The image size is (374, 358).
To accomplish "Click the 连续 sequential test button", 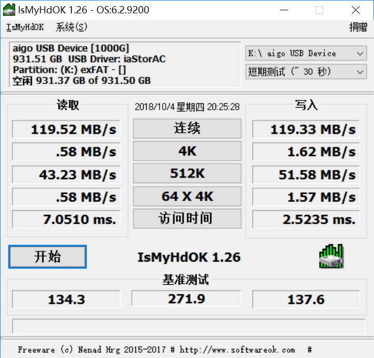I will (x=187, y=129).
